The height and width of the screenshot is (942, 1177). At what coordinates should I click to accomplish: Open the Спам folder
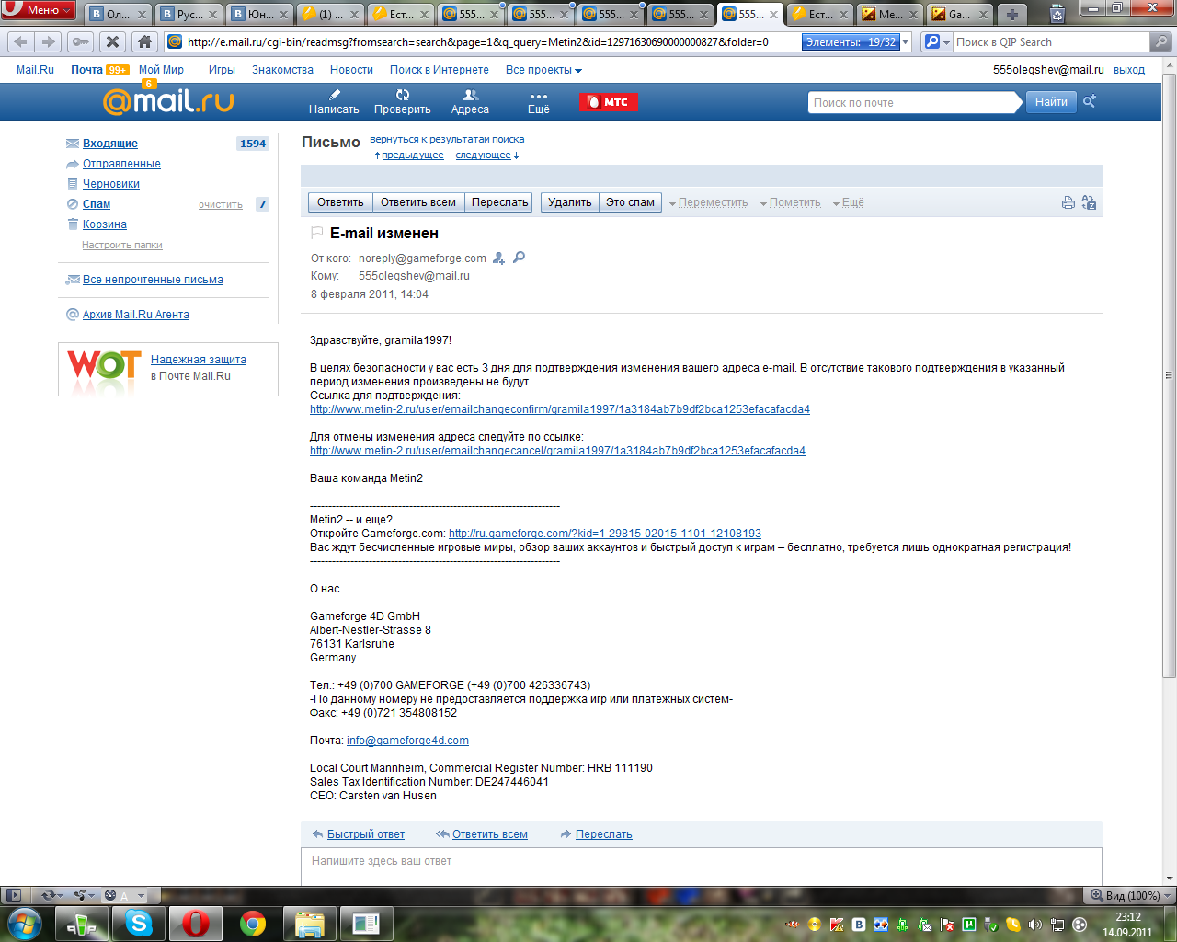[97, 204]
